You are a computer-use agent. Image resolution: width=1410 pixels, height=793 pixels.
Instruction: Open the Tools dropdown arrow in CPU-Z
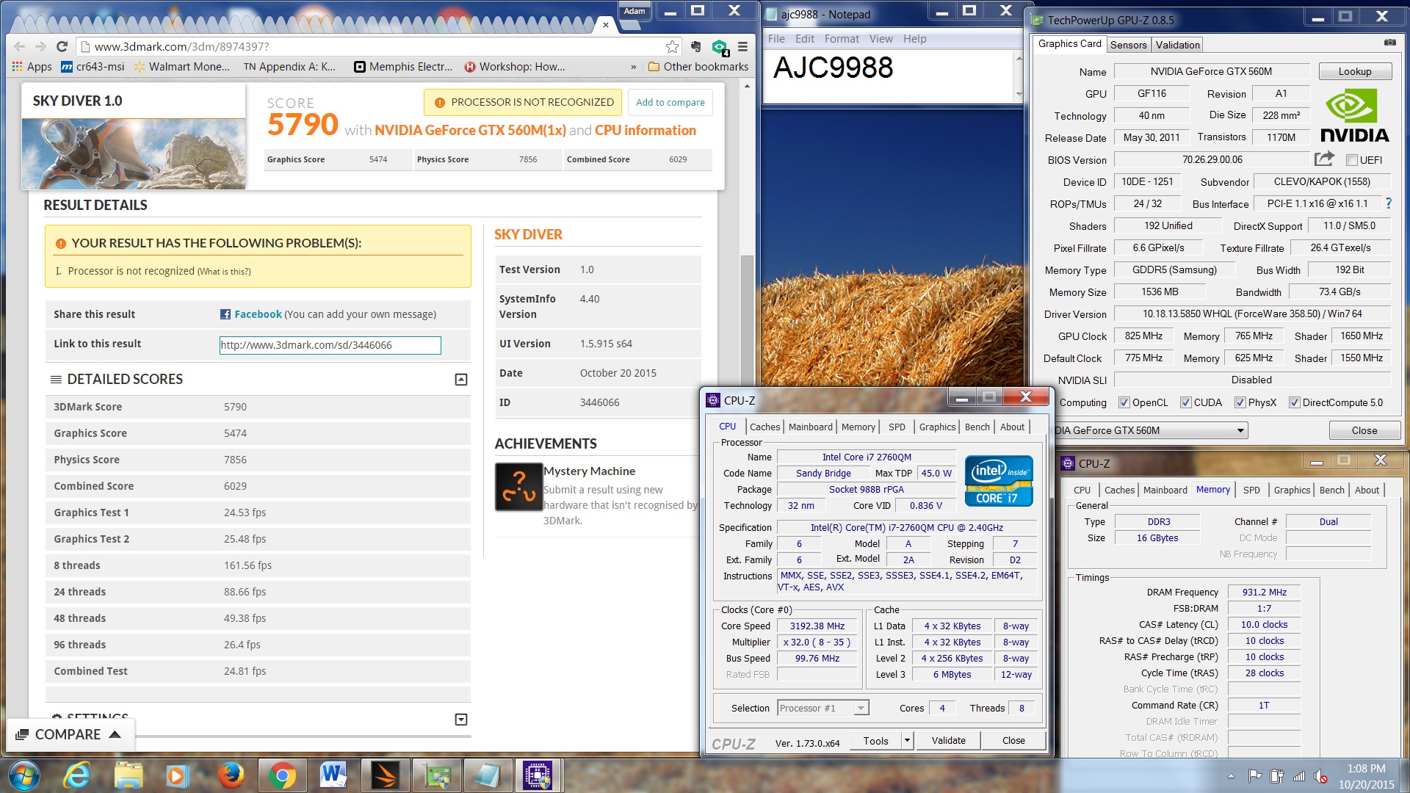[907, 741]
